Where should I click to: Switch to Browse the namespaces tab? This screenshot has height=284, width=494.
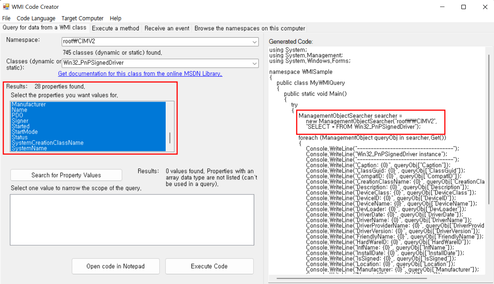point(249,28)
